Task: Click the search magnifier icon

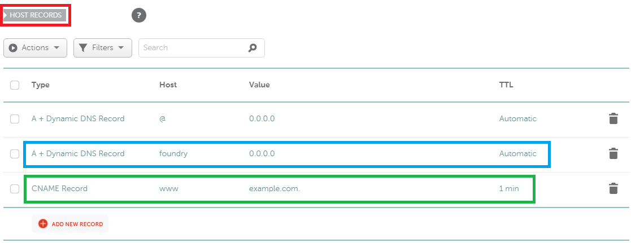Action: coord(253,48)
